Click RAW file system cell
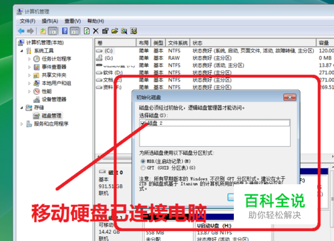 pyautogui.click(x=174, y=58)
